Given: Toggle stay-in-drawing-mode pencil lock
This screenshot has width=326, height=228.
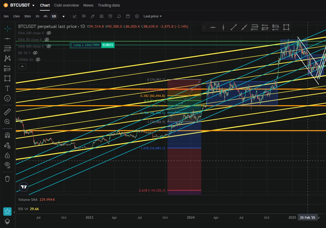Looking at the screenshot, I should 8,145.
